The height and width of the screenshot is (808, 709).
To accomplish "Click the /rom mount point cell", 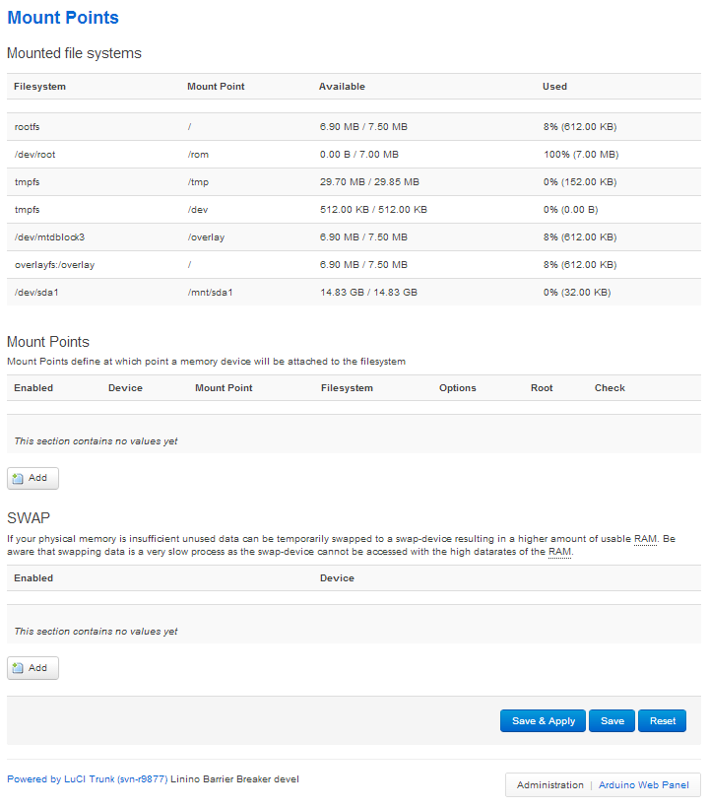I will (x=198, y=155).
